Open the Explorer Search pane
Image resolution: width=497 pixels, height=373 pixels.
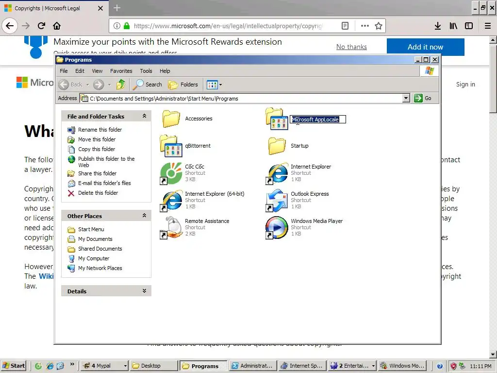click(x=148, y=85)
